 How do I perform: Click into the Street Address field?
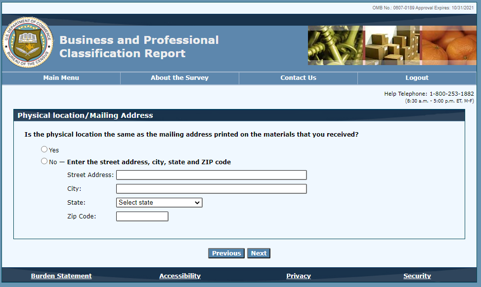[x=211, y=175]
